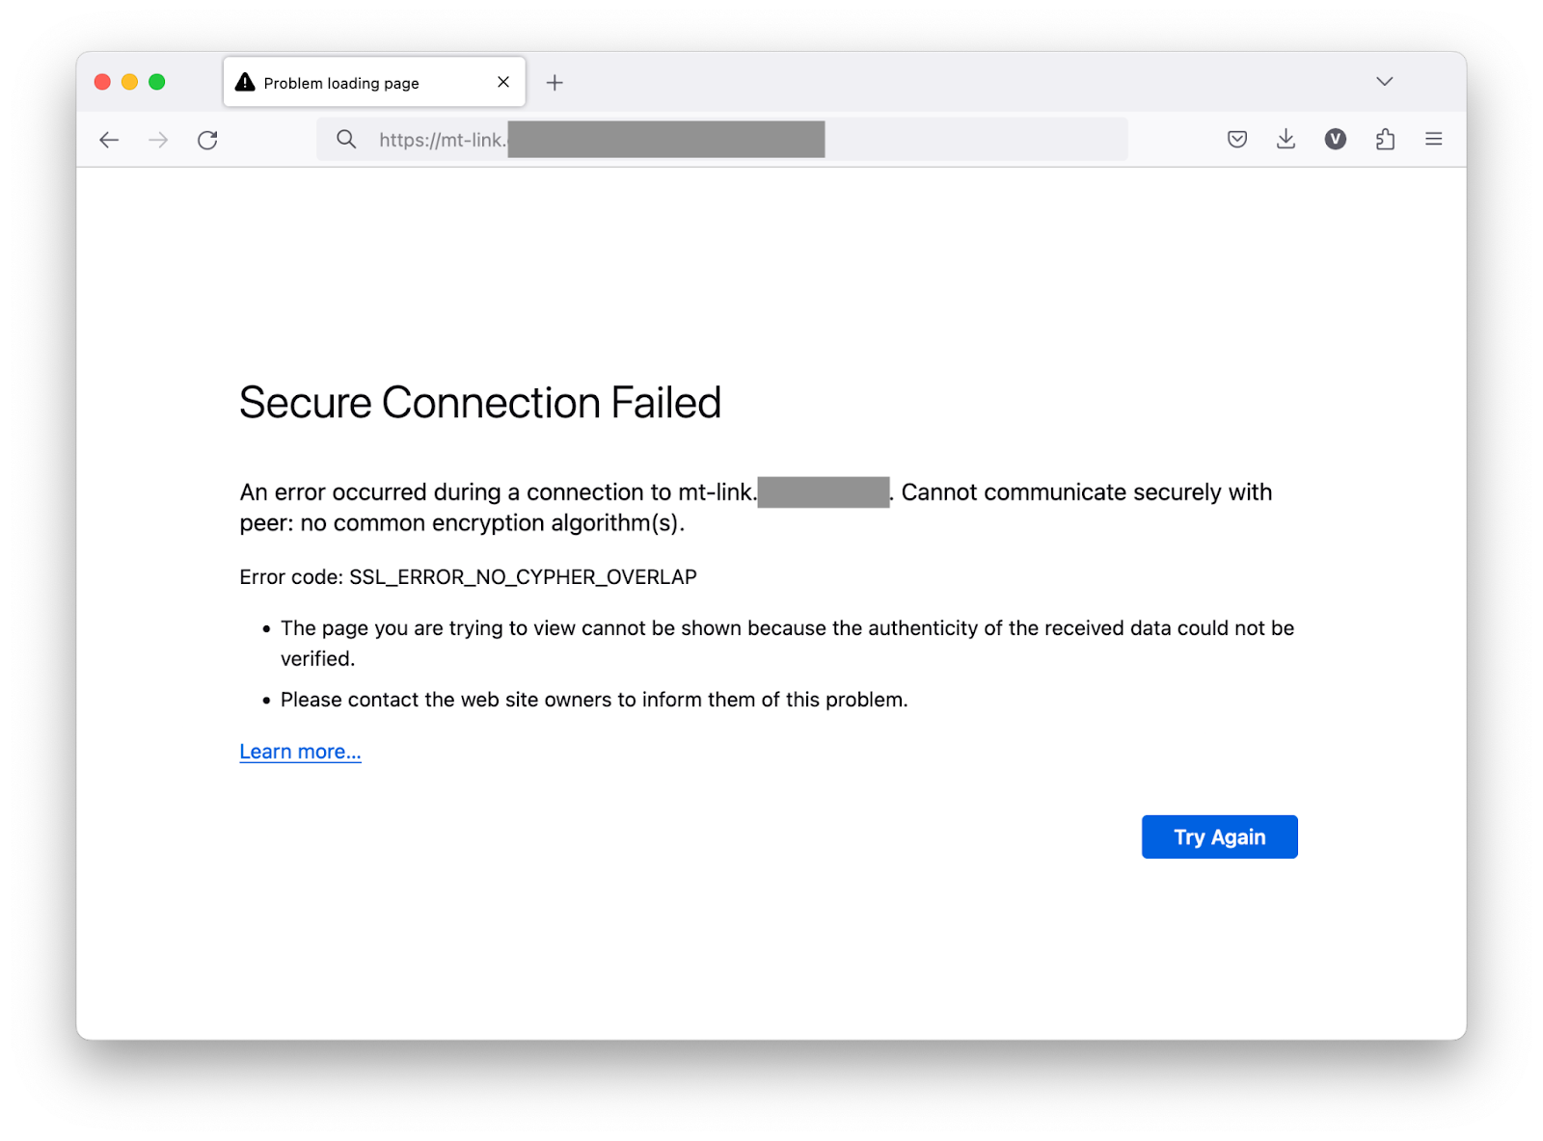Open the Downloads panel
Screen dimensions: 1543x1141
pos(1286,139)
